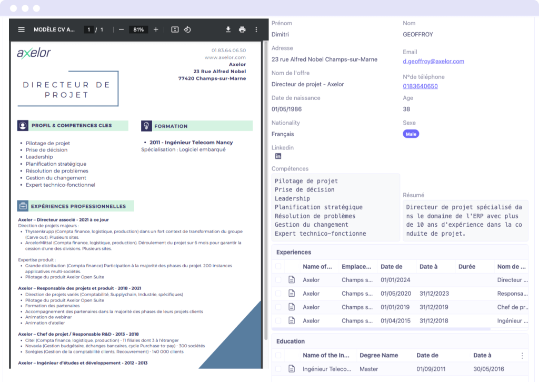This screenshot has height=382, width=539.
Task: Click the Nom value GEOFFROY
Action: pyautogui.click(x=417, y=34)
